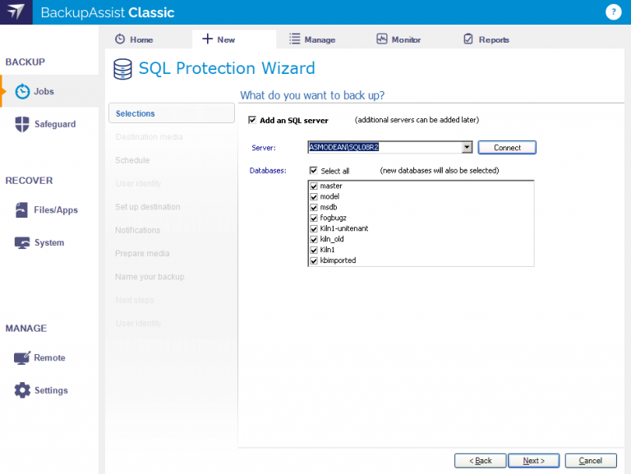Select the Selections wizard step

171,113
